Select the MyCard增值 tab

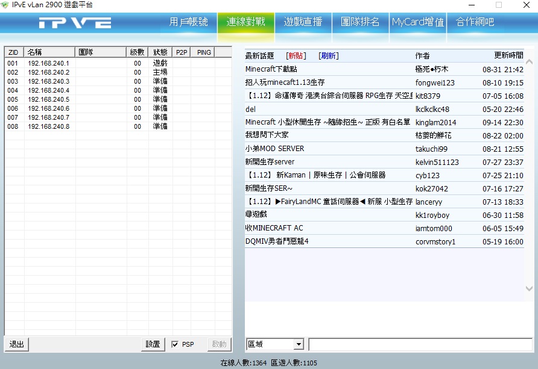coord(417,22)
